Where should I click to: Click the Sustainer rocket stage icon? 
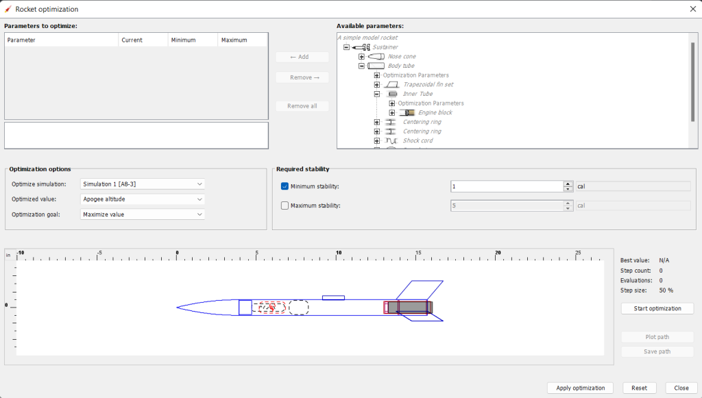[x=361, y=47]
